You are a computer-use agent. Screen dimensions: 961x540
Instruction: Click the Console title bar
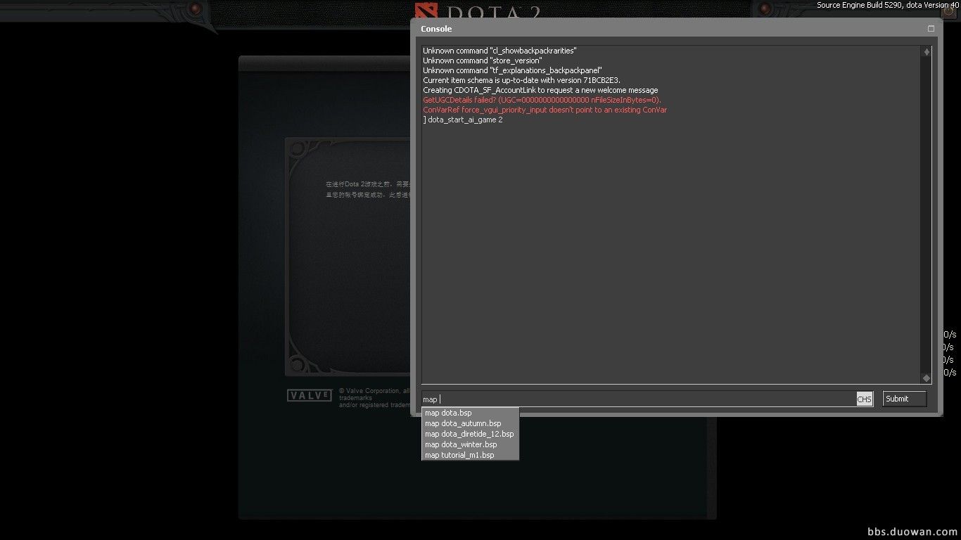click(x=633, y=29)
